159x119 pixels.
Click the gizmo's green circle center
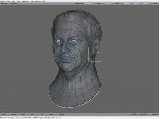[x=89, y=61]
